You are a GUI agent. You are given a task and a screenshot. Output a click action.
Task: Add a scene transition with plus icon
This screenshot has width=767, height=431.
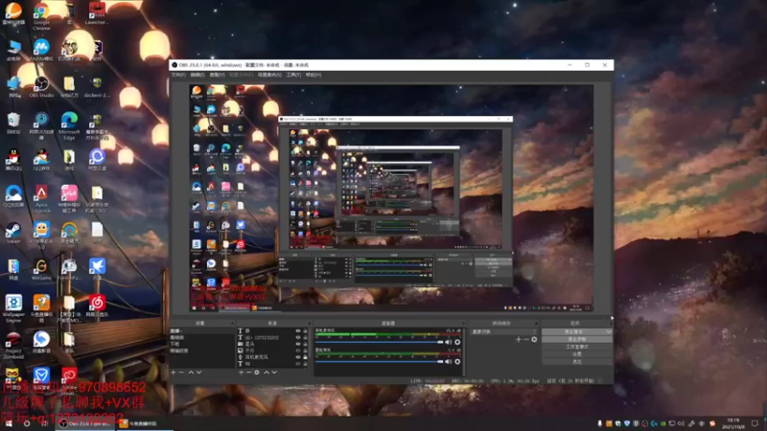(519, 339)
